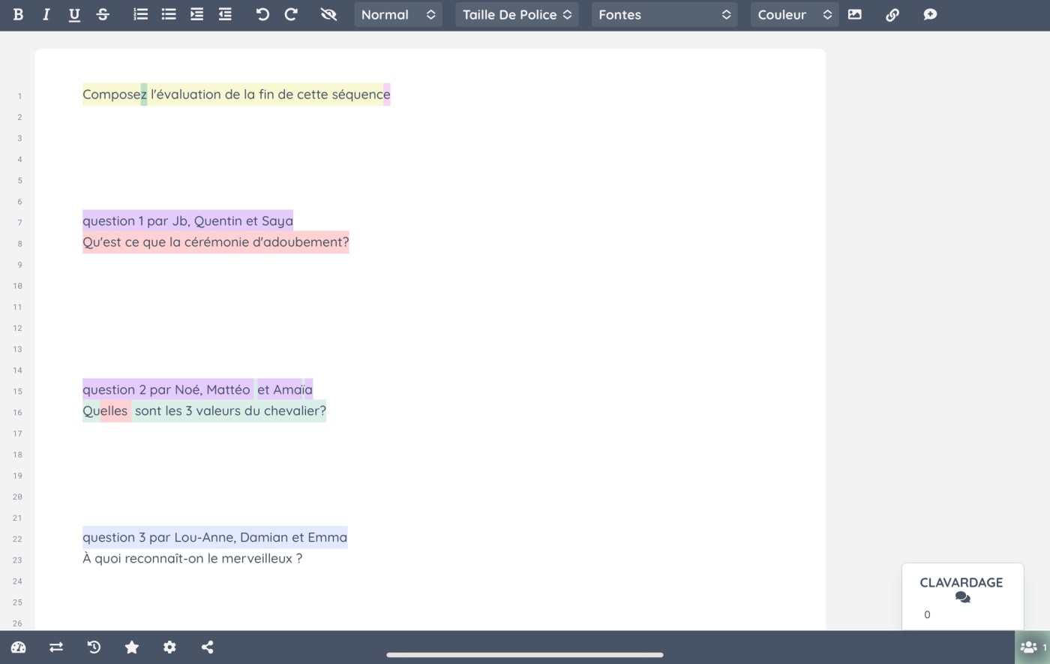Open pad settings gear
Screen dimensions: 1050x664
(169, 647)
